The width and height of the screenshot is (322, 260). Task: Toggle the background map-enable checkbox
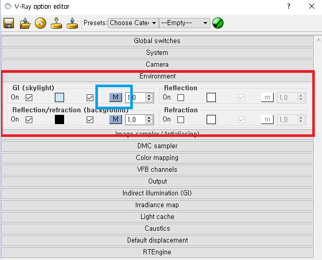pos(90,119)
